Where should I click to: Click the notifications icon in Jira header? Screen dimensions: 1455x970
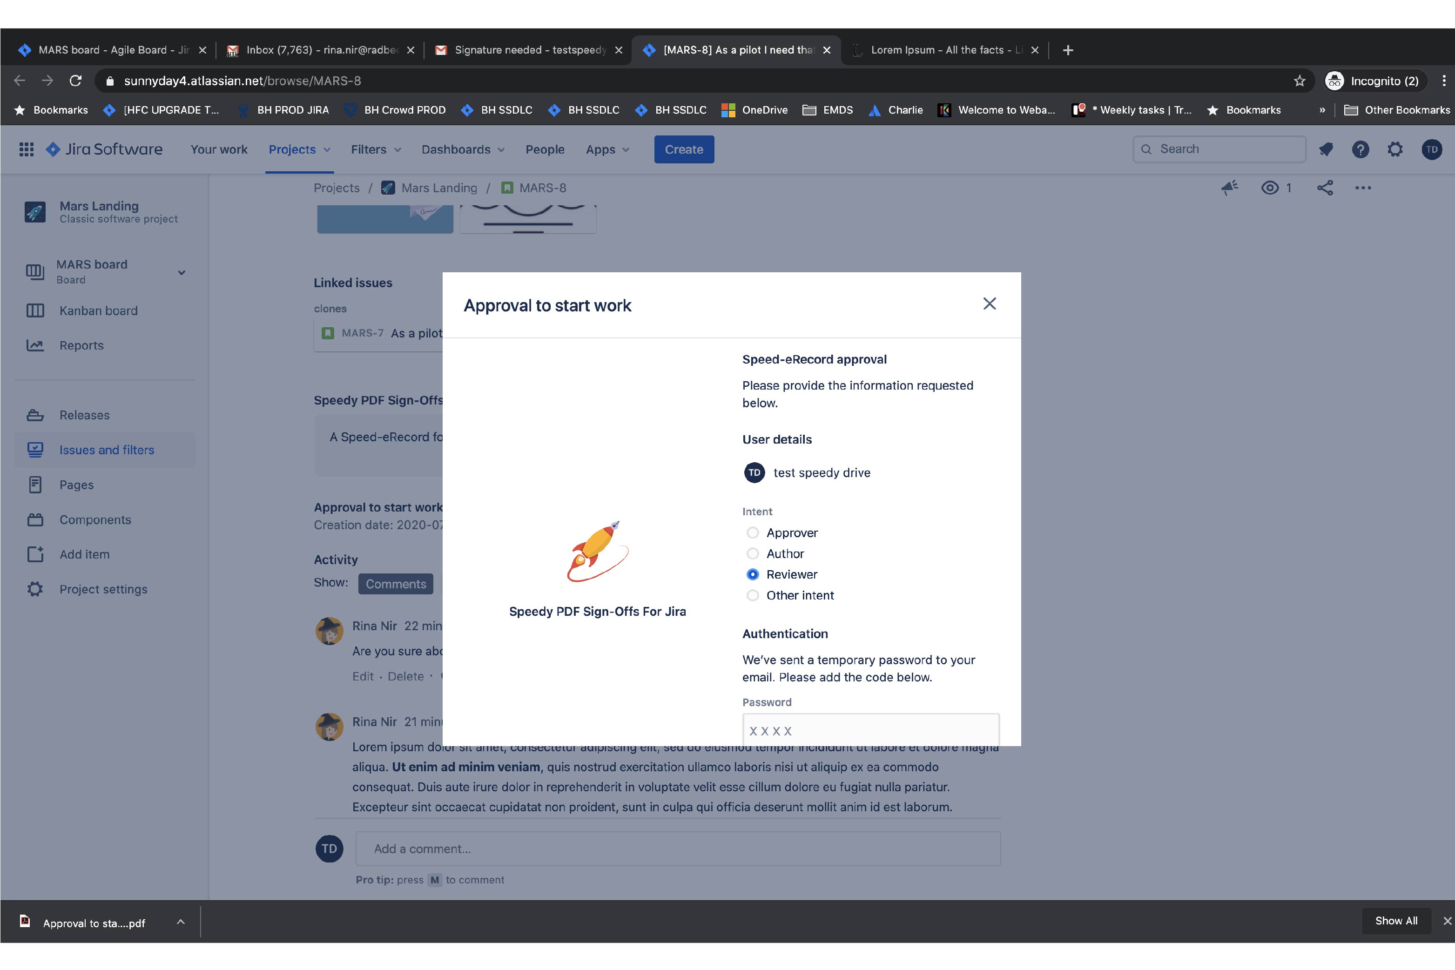1325,149
